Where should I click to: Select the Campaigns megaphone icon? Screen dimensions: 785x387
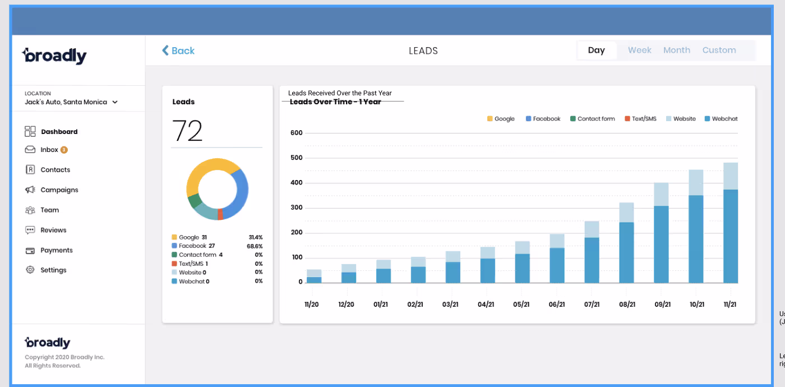(x=30, y=190)
